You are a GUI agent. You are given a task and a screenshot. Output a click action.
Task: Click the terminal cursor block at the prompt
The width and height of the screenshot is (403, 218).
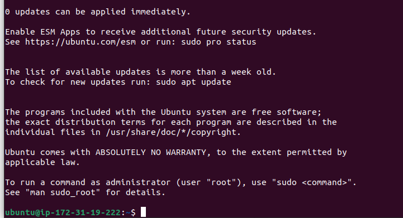click(x=144, y=212)
